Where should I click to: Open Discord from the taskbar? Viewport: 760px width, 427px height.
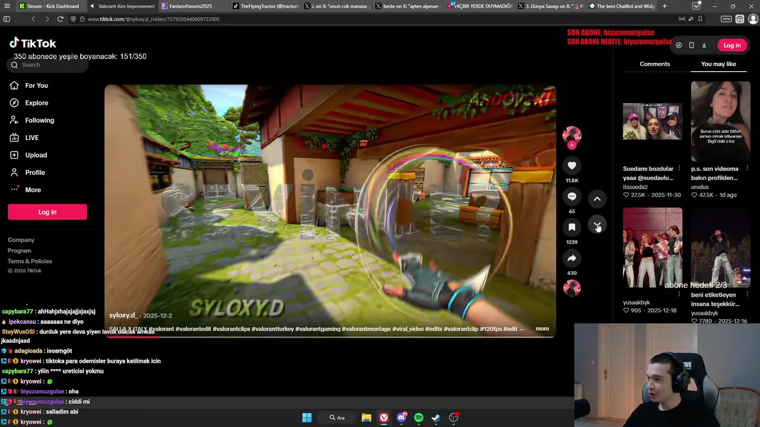[x=401, y=418]
